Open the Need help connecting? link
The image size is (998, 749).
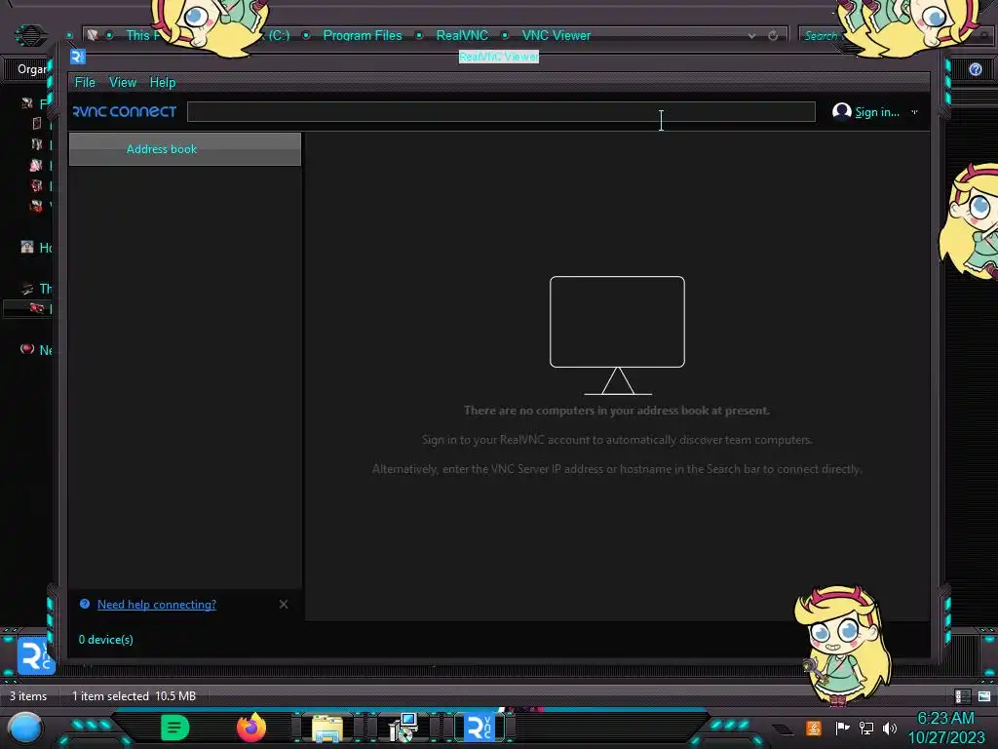pos(157,605)
